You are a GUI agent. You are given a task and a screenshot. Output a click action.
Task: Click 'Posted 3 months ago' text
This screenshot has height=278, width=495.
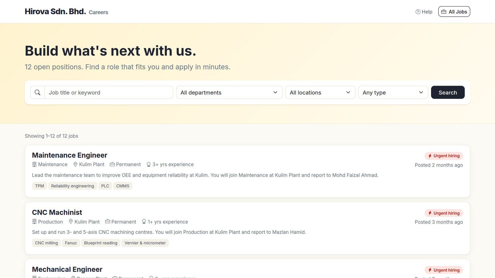click(x=439, y=222)
